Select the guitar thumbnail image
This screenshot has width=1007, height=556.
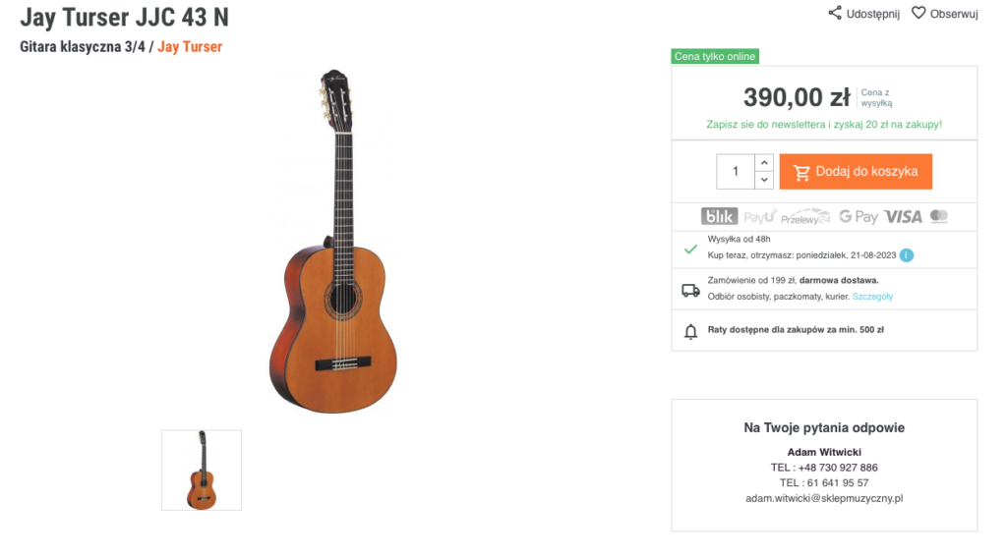pos(202,470)
